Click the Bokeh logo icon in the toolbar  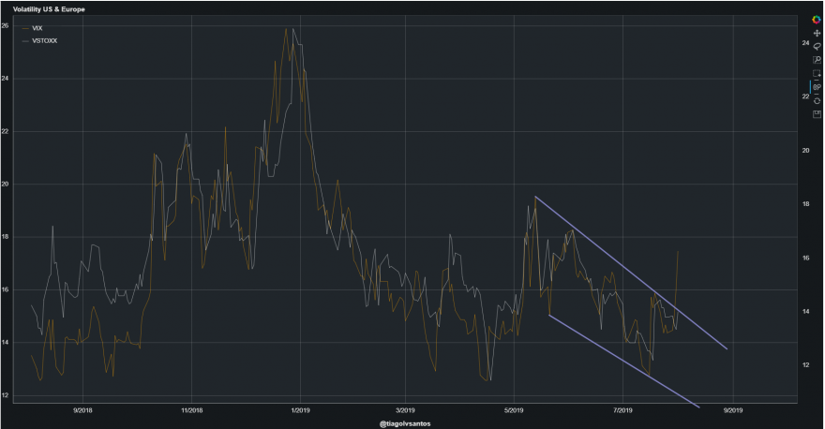click(817, 20)
